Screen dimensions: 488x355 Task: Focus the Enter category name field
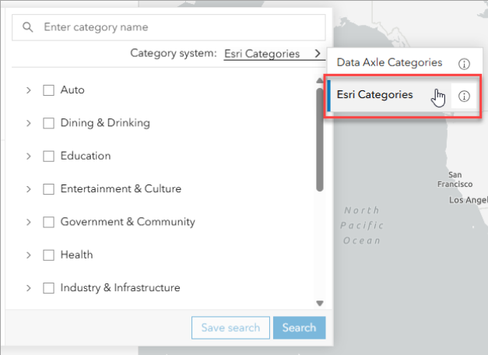click(x=169, y=27)
